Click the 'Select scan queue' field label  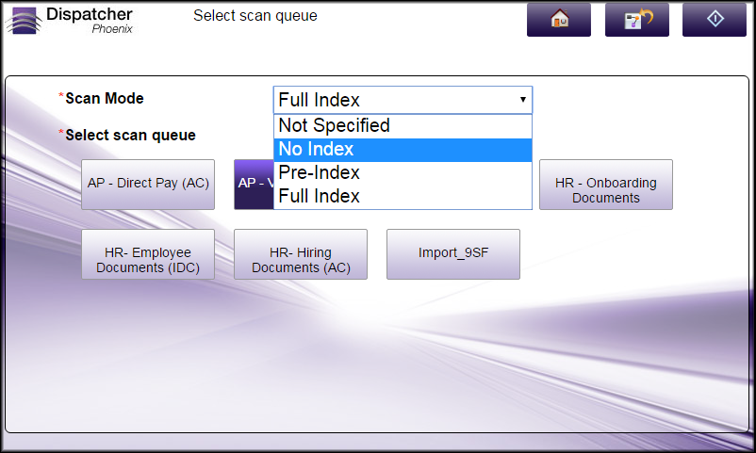tap(130, 135)
